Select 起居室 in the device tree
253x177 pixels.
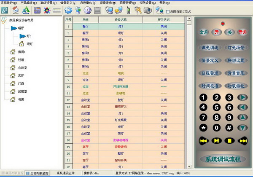(x=22, y=91)
